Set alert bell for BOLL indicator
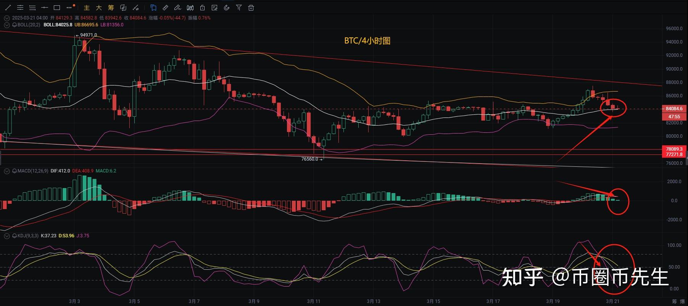 tap(15, 25)
